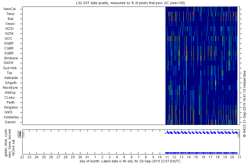247x164 pixels.
Task: Click the Tas row label
Action: [9, 73]
